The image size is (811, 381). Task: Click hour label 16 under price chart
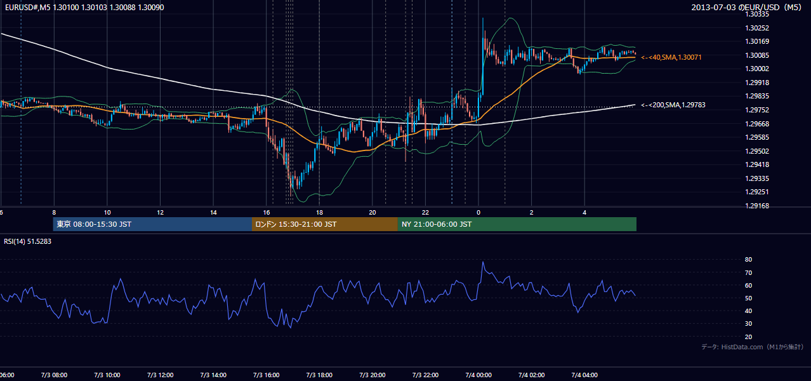pyautogui.click(x=267, y=213)
